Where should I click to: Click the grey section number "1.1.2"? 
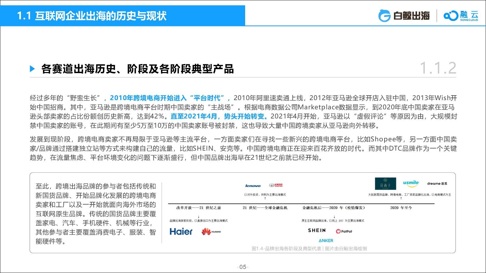pos(438,68)
